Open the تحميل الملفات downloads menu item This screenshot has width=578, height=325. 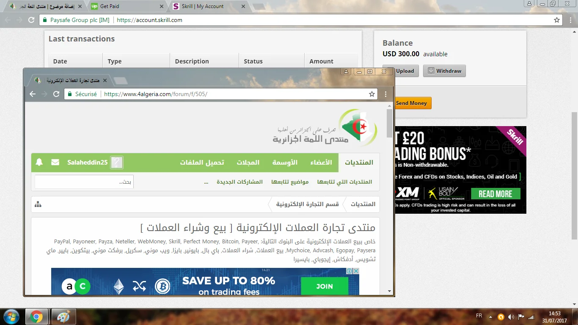pyautogui.click(x=202, y=162)
